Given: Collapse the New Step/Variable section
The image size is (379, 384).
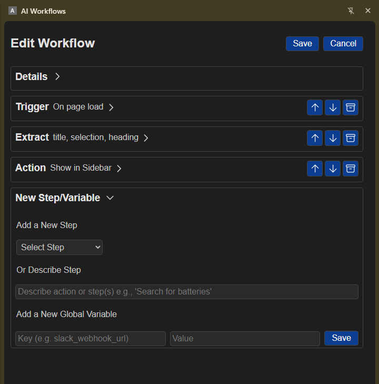Looking at the screenshot, I should tap(110, 198).
